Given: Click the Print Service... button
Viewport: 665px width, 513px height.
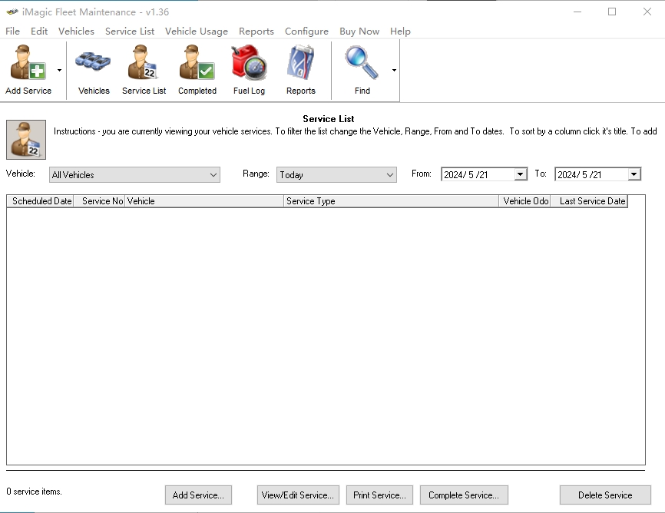Looking at the screenshot, I should (379, 495).
